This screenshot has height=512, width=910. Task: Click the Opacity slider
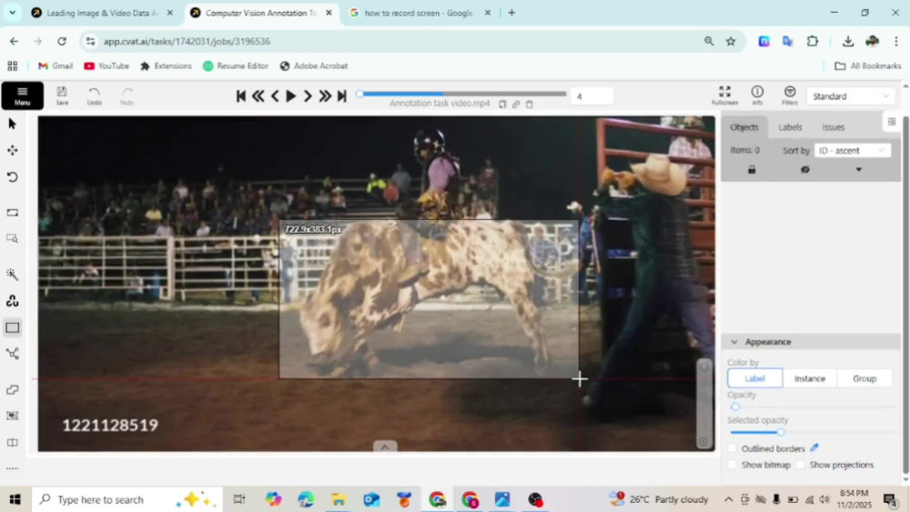pos(813,407)
